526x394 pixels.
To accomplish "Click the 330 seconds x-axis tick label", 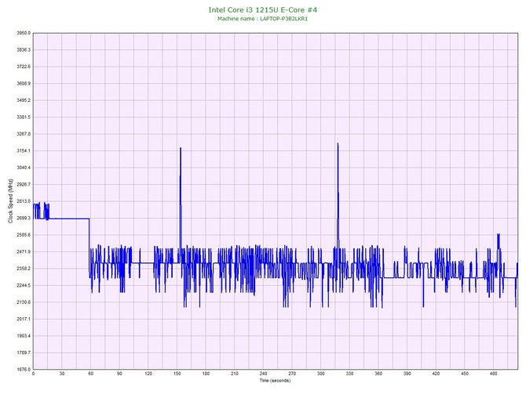I will click(x=349, y=374).
